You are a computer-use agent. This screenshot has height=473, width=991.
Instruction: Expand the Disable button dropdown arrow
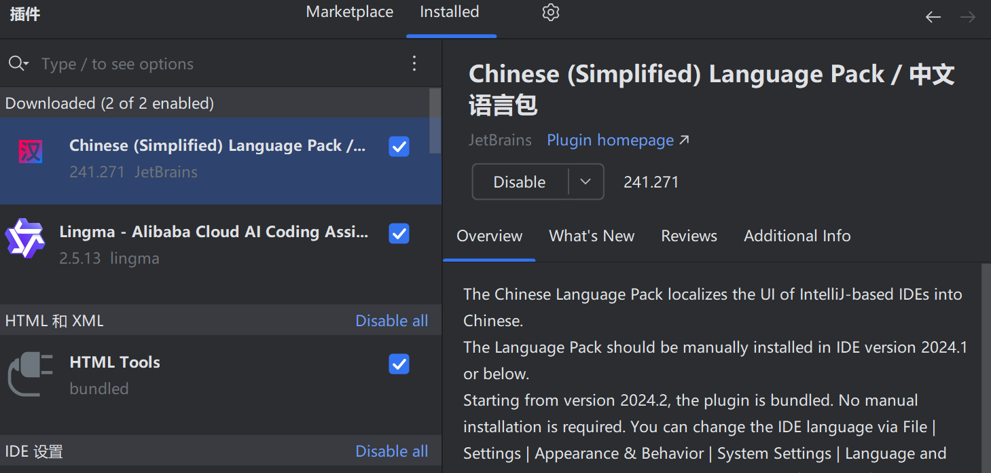(x=585, y=181)
